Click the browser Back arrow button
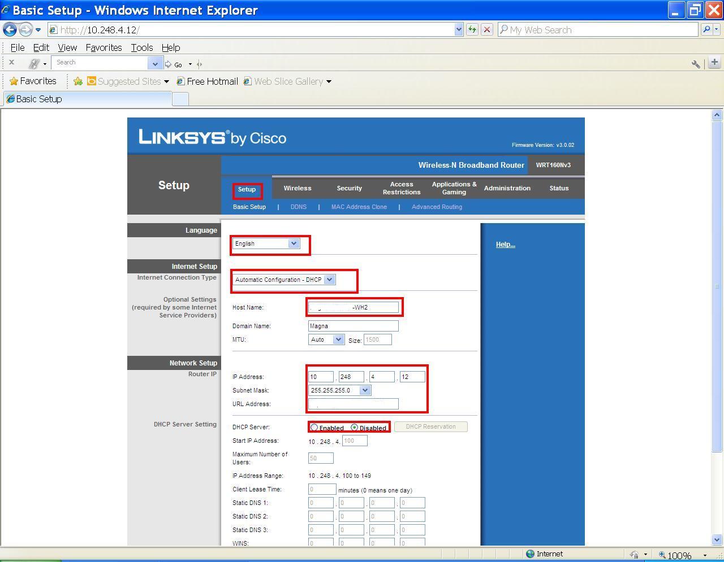 click(x=10, y=29)
